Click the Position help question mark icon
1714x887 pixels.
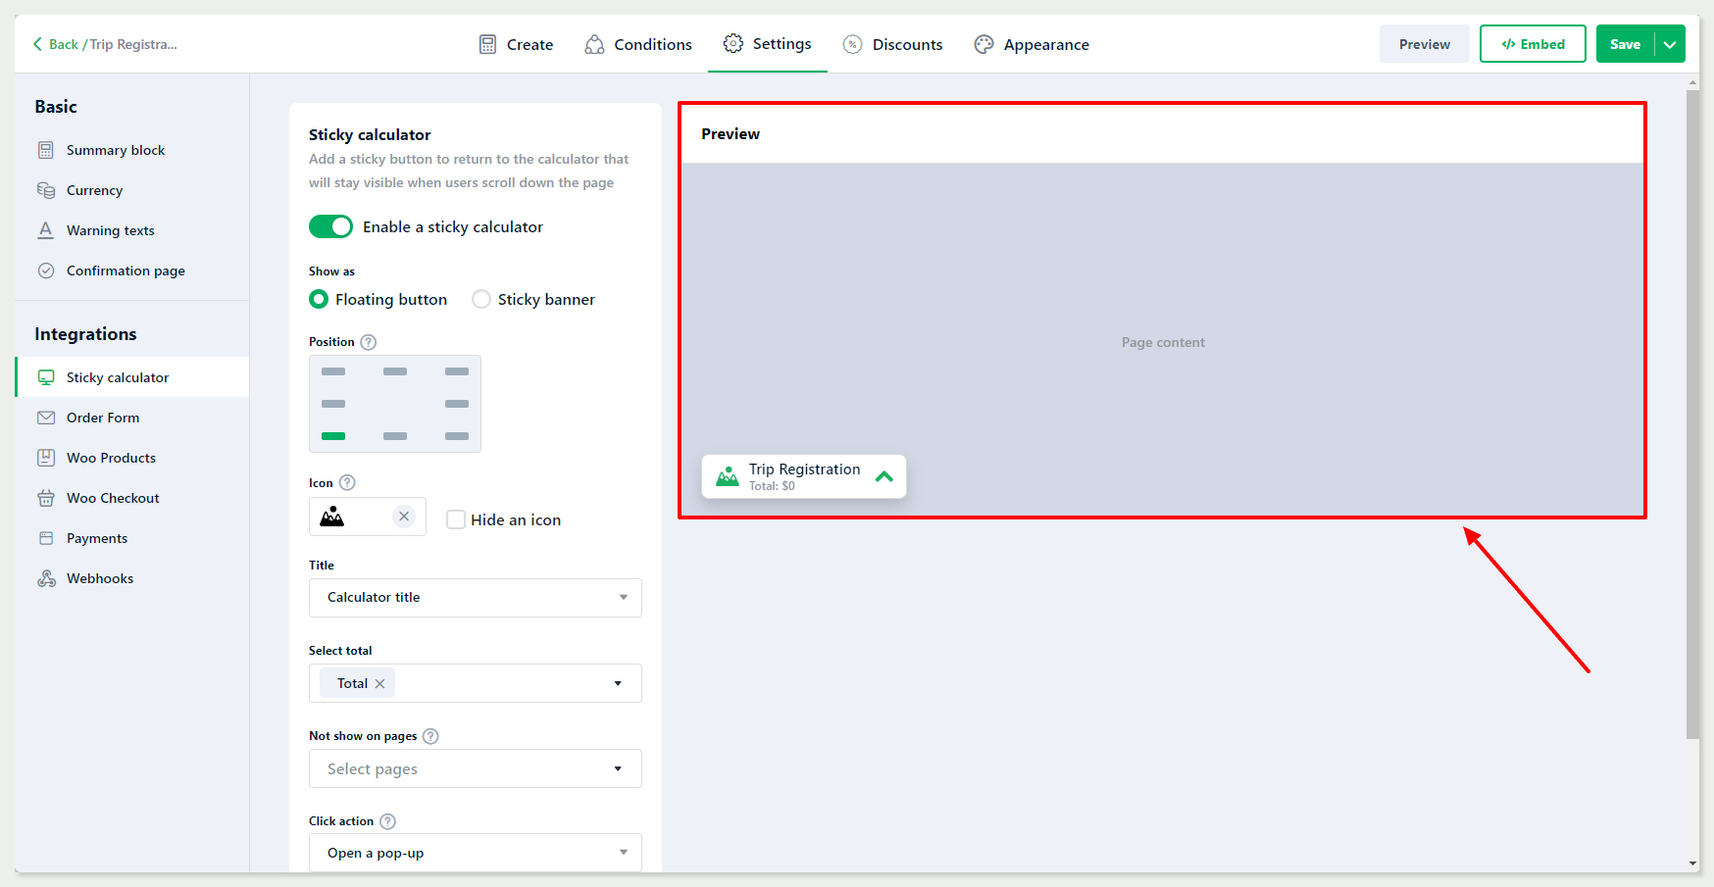coord(369,342)
